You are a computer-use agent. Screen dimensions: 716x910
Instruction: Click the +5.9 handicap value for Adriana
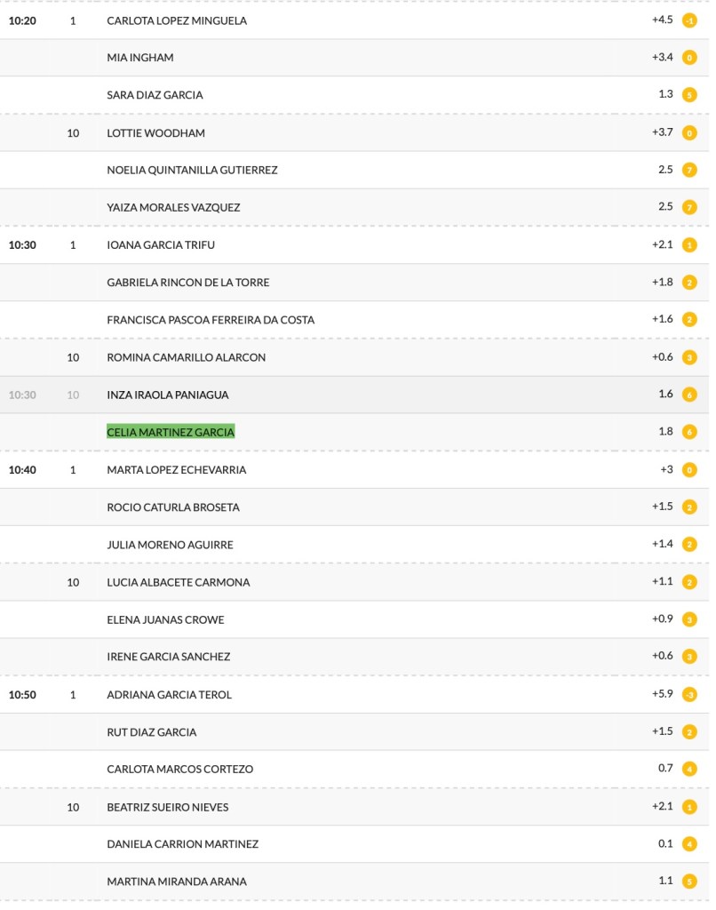662,695
